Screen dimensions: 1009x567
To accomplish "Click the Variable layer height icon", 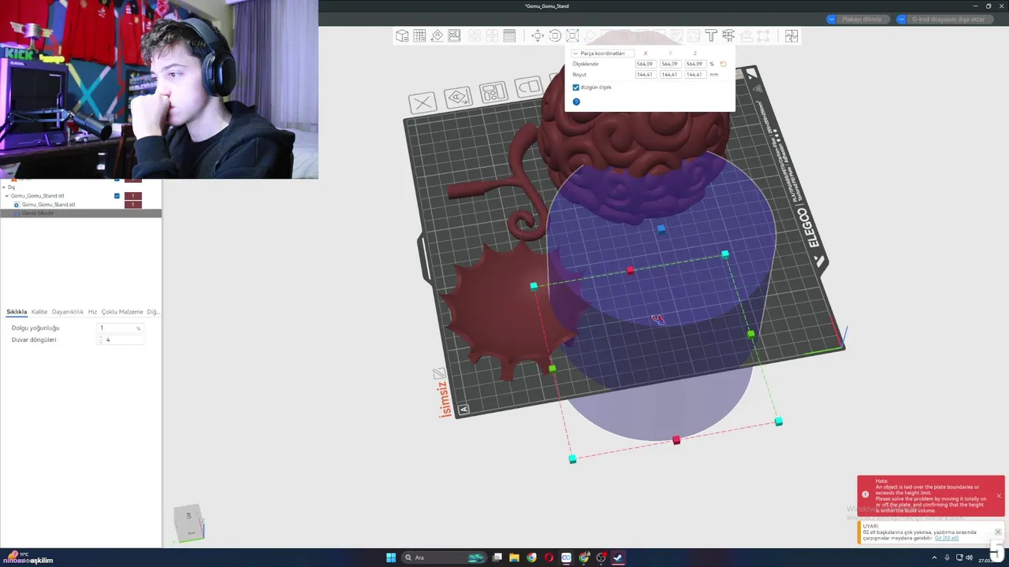I will pos(509,35).
